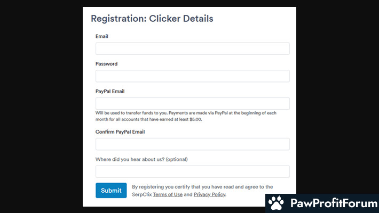The width and height of the screenshot is (379, 213).
Task: Focus the Email input field
Action: click(x=192, y=48)
